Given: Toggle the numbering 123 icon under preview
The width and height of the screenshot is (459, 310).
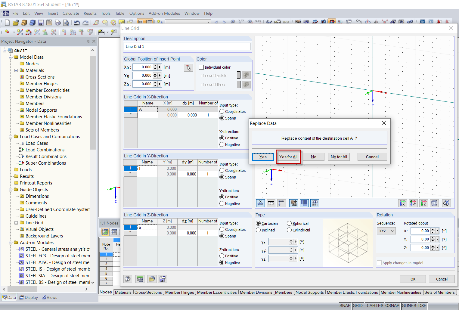Looking at the screenshot, I should (271, 203).
